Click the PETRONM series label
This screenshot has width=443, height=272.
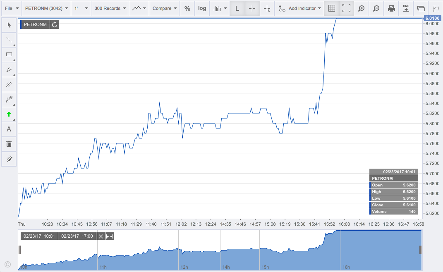pyautogui.click(x=35, y=24)
